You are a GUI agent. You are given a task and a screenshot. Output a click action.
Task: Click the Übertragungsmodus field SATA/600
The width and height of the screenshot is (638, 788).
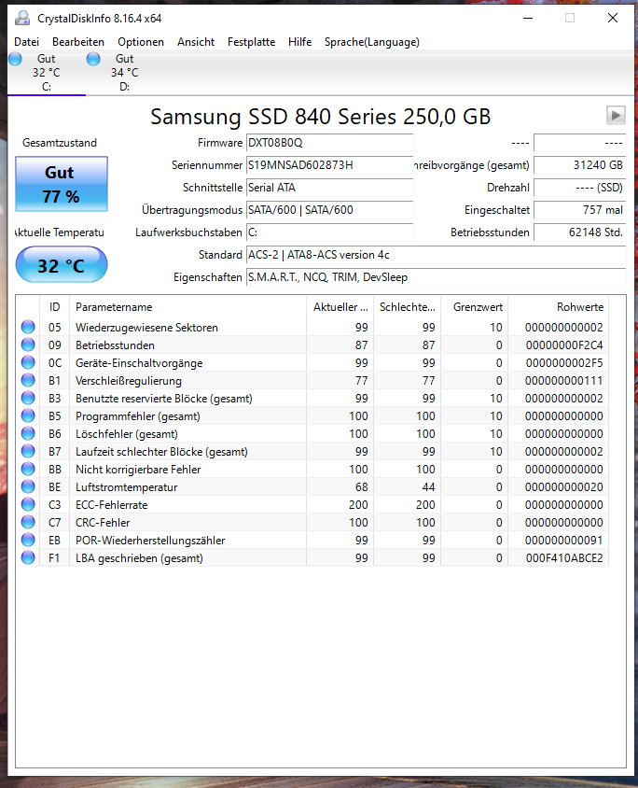coord(330,209)
